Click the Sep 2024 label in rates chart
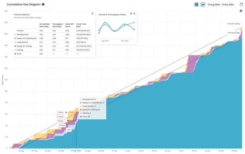The image size is (245, 154). tap(105, 41)
